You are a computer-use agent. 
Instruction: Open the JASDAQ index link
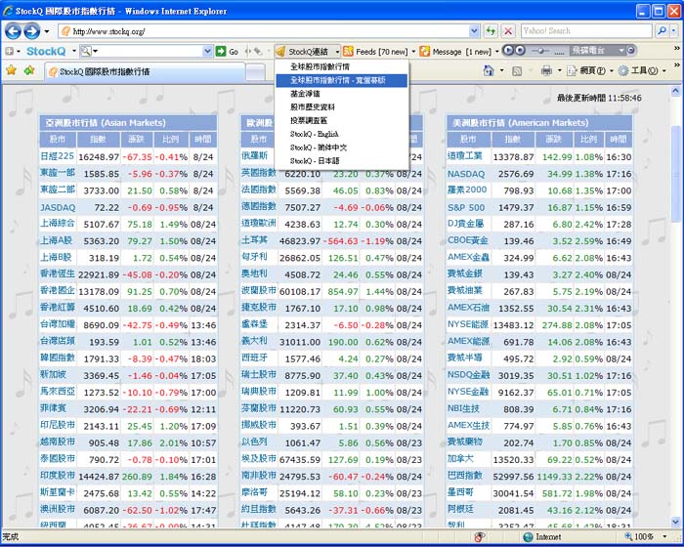tap(58, 208)
